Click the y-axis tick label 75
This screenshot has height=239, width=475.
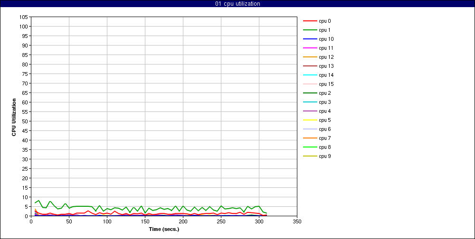pyautogui.click(x=26, y=74)
